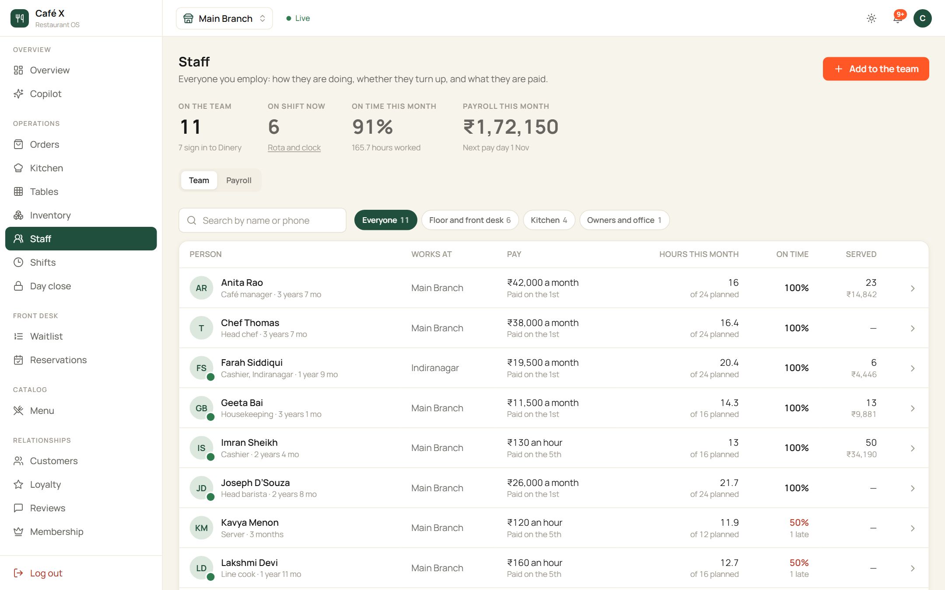Screen dimensions: 945x590
Task: Expand Imran Sheikh's row chevron
Action: click(913, 448)
